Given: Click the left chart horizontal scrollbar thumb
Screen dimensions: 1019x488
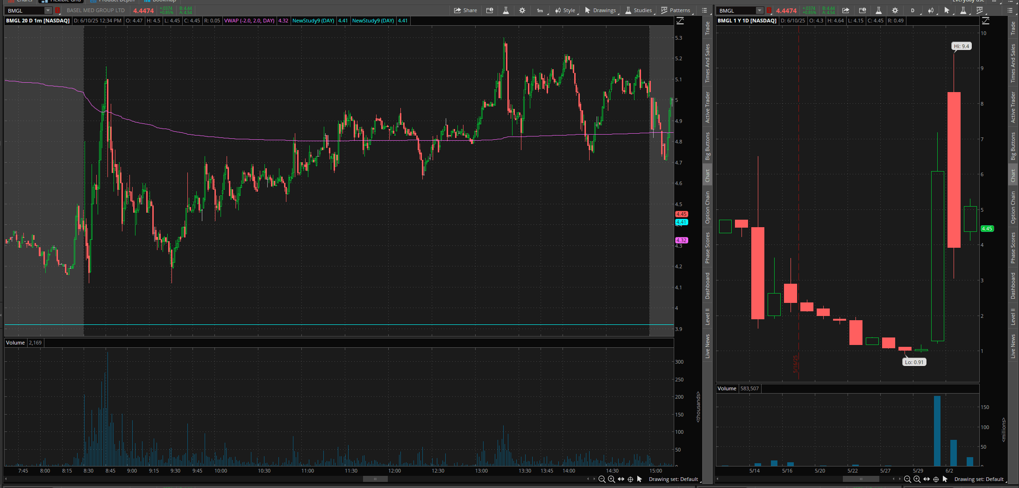Looking at the screenshot, I should point(375,479).
